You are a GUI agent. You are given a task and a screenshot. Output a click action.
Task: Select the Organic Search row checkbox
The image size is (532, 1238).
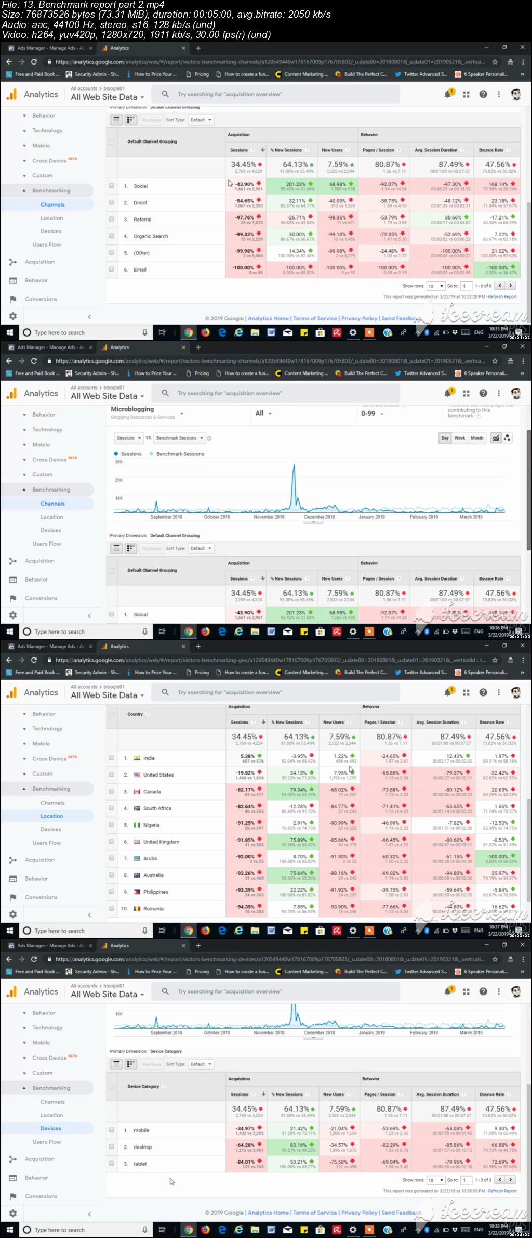click(111, 236)
